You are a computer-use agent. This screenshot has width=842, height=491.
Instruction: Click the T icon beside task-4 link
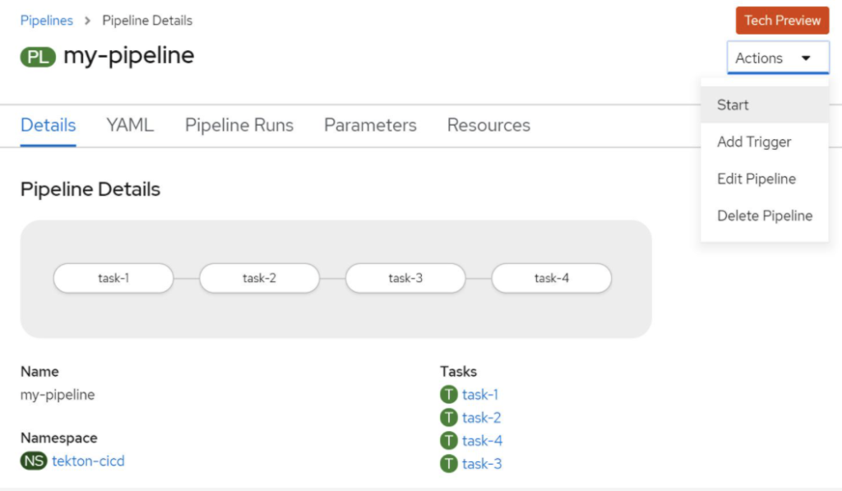pos(448,441)
